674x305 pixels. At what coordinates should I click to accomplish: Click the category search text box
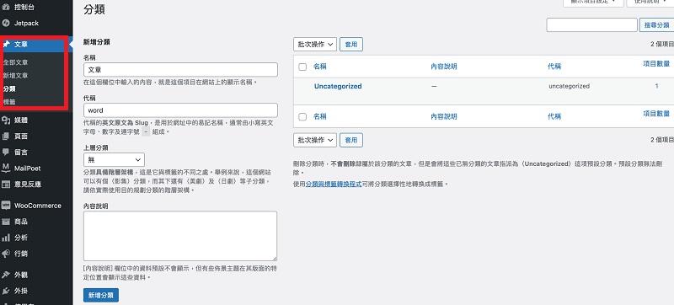pyautogui.click(x=592, y=25)
